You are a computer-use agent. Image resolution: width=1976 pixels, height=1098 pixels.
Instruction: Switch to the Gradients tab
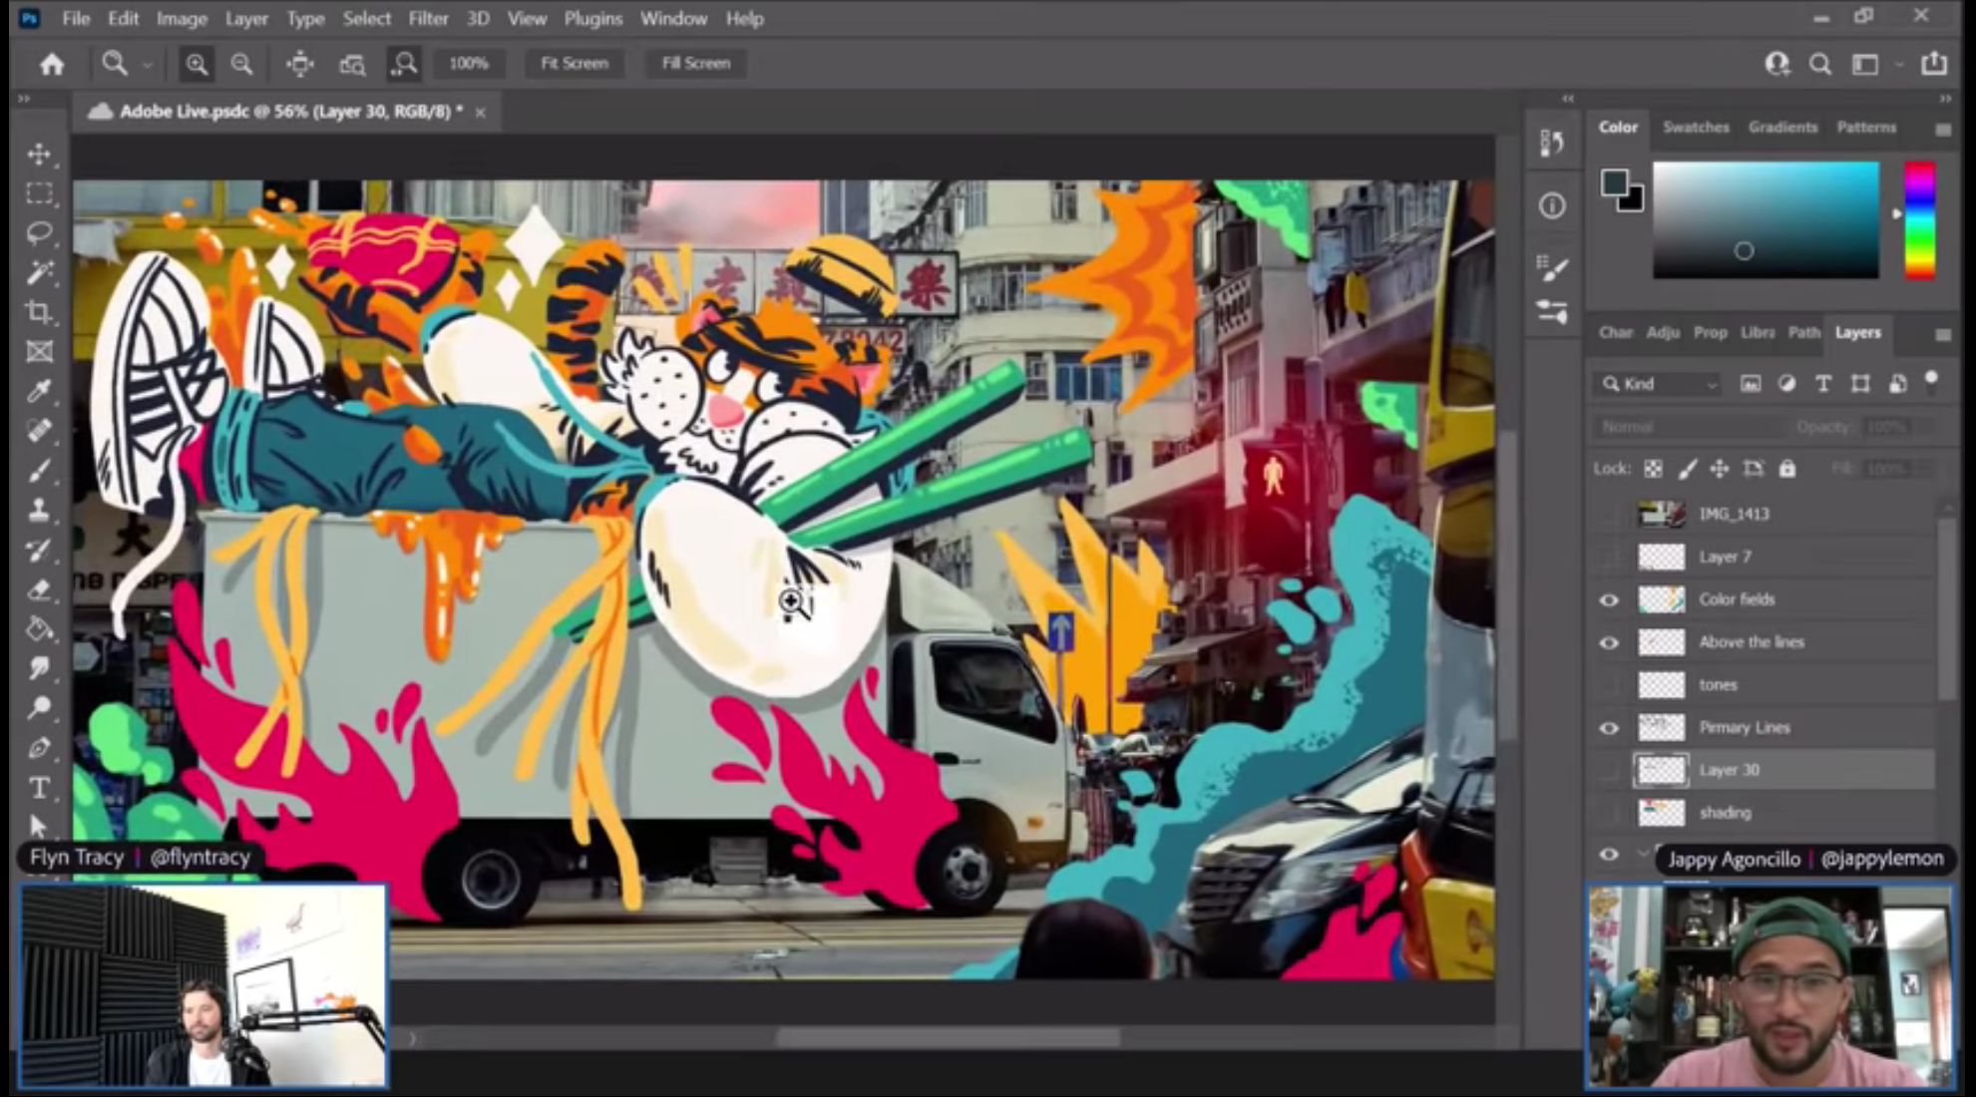(x=1782, y=127)
